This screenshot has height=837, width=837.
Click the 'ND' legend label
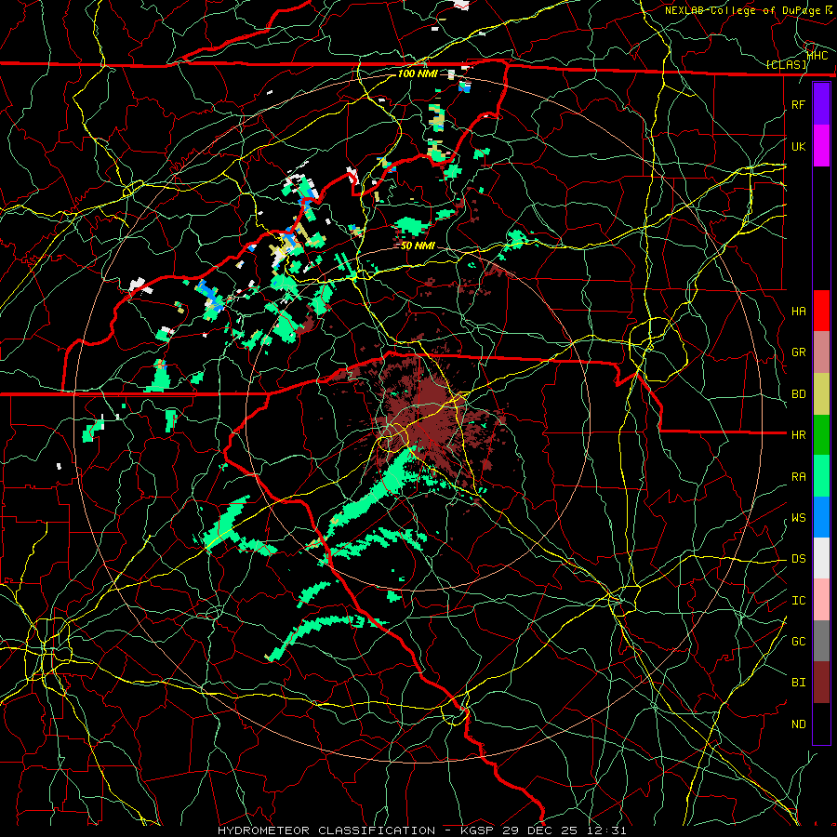tap(798, 724)
